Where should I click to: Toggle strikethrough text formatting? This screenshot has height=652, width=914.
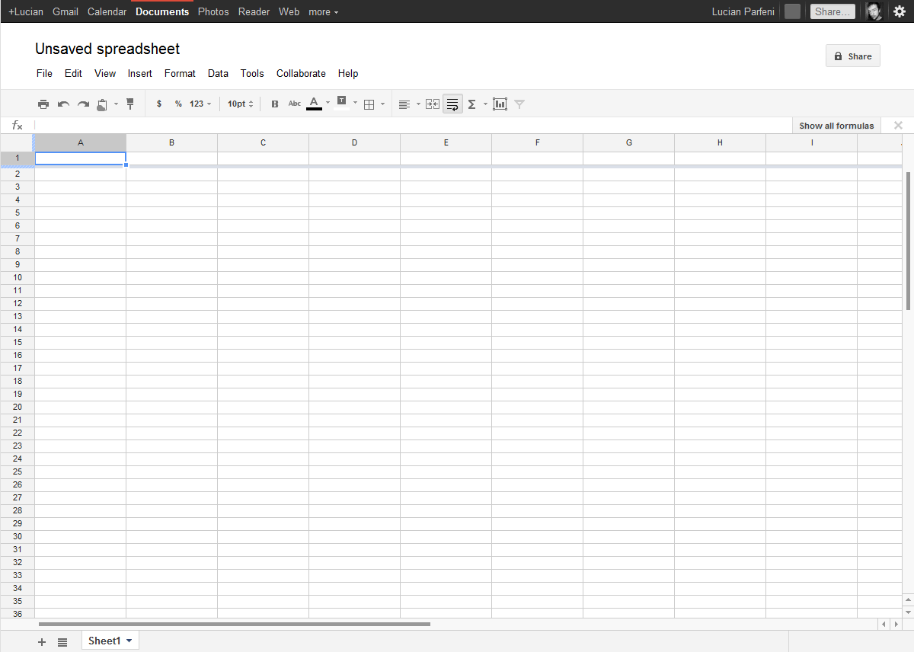[295, 104]
